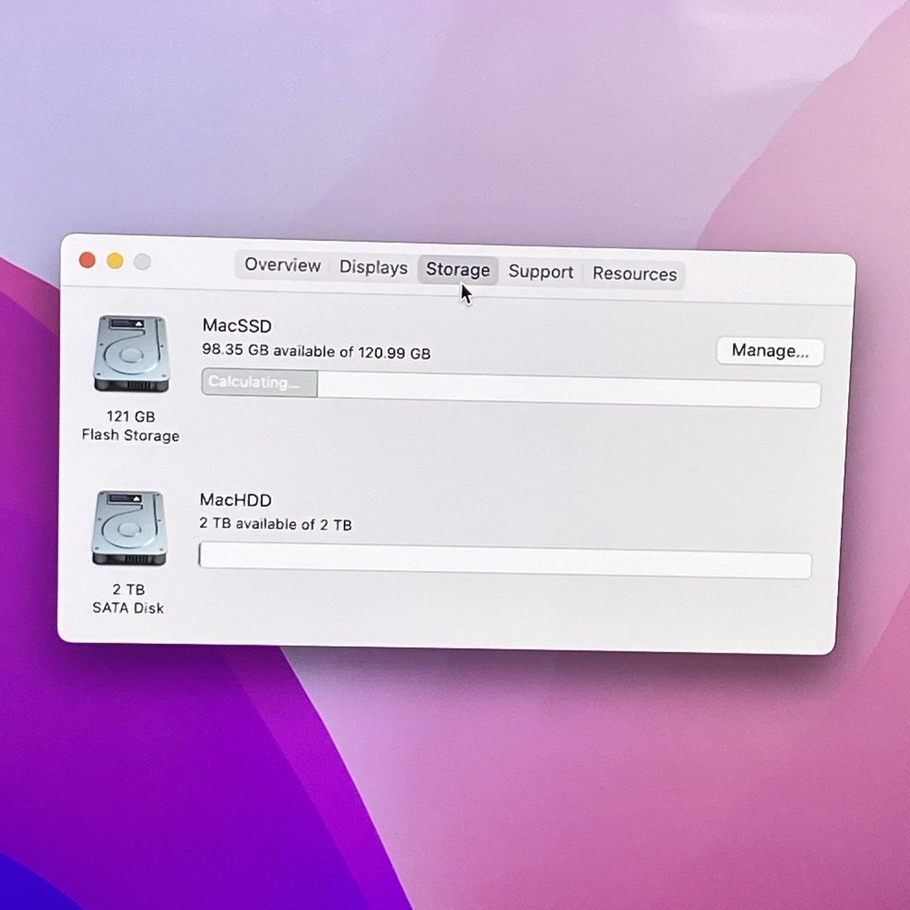
Task: Click the MacHDD volume name
Action: (235, 500)
